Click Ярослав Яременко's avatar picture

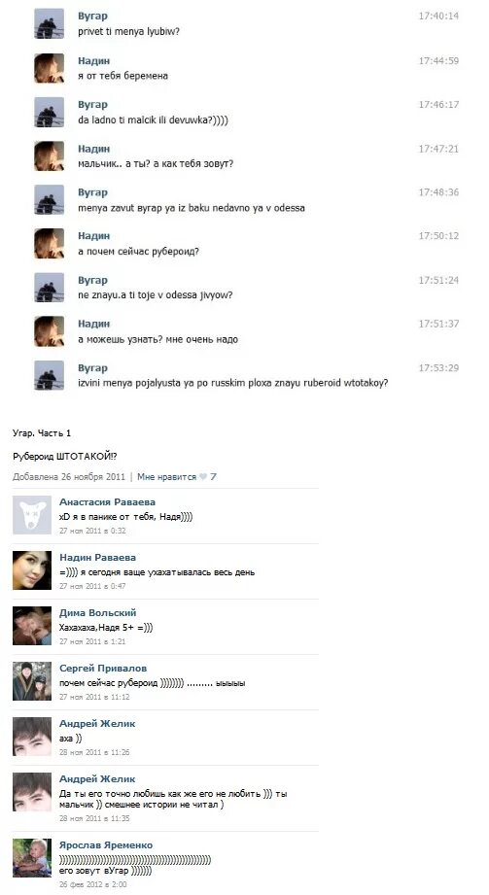point(32,857)
